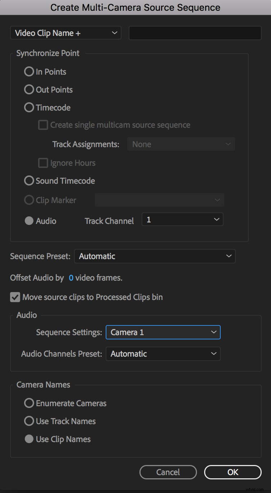271x493 pixels.
Task: Select the Audio synchronize point option
Action: tap(29, 221)
